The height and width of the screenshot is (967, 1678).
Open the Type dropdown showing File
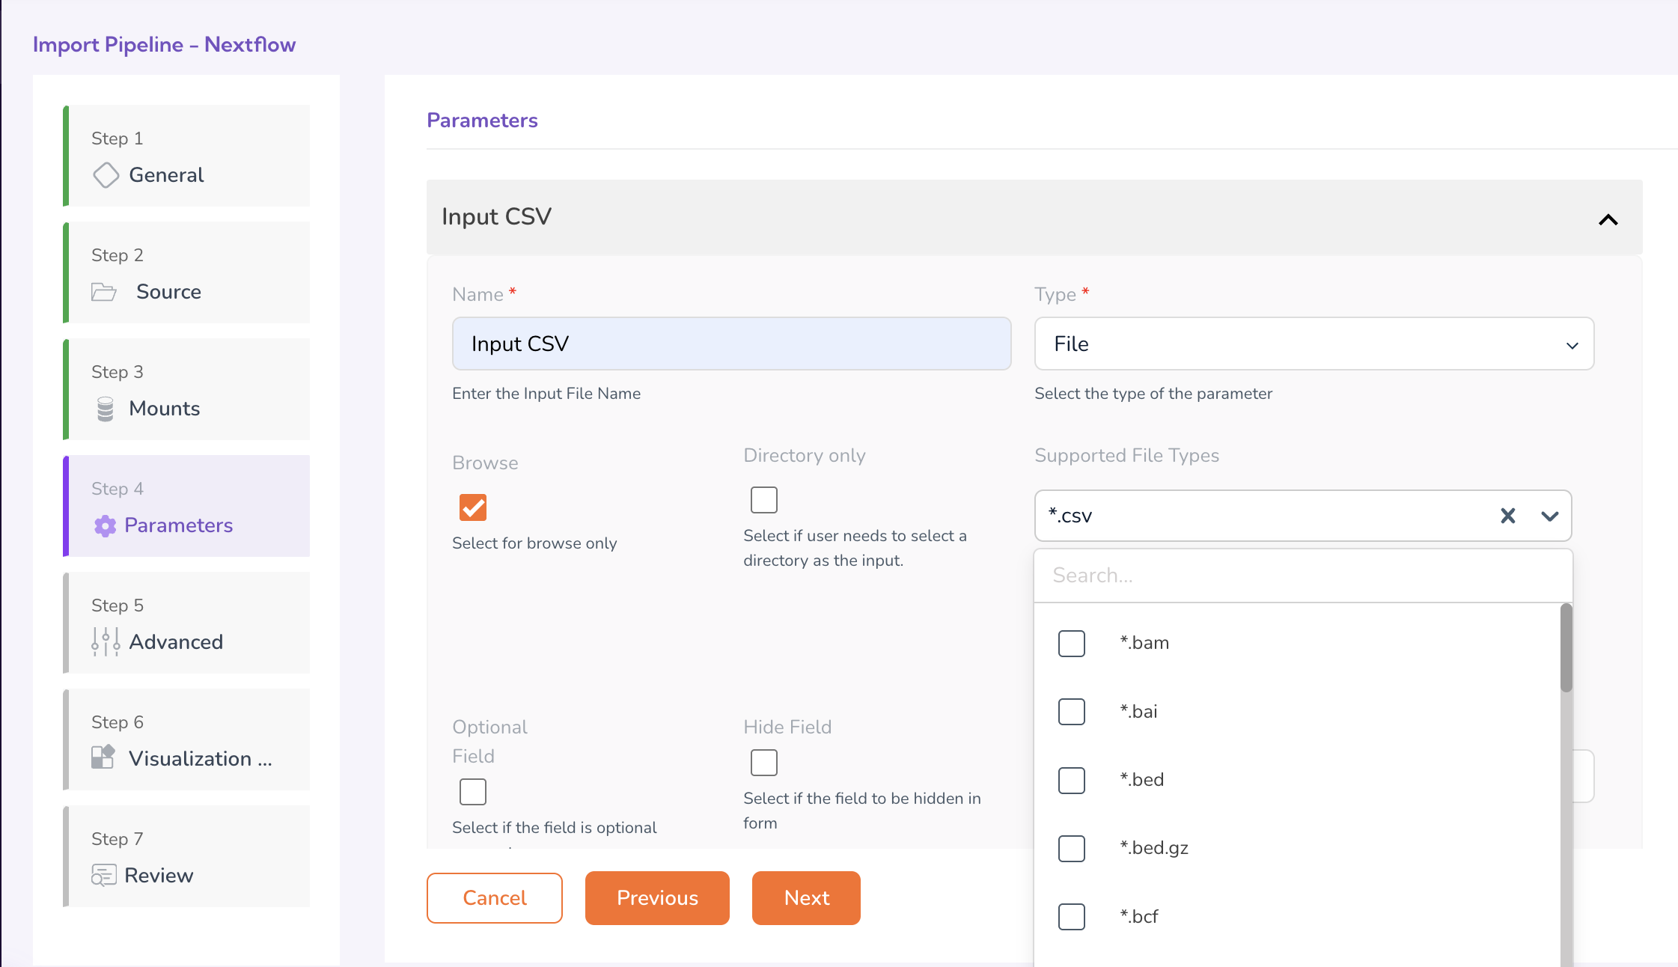click(1314, 344)
